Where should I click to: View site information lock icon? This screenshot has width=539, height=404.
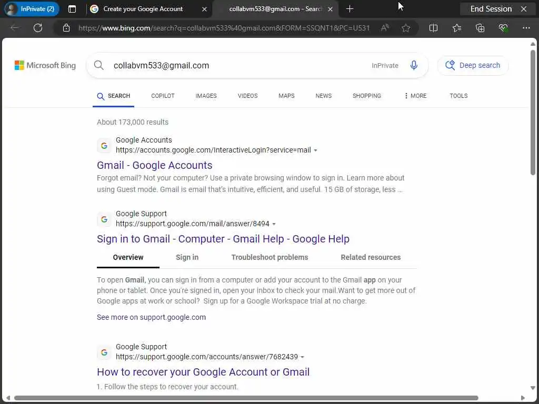[x=66, y=28]
